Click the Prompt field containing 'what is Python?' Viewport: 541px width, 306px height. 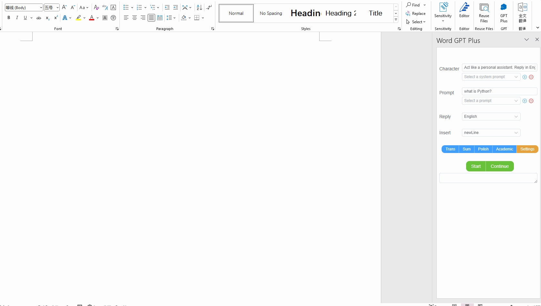499,91
